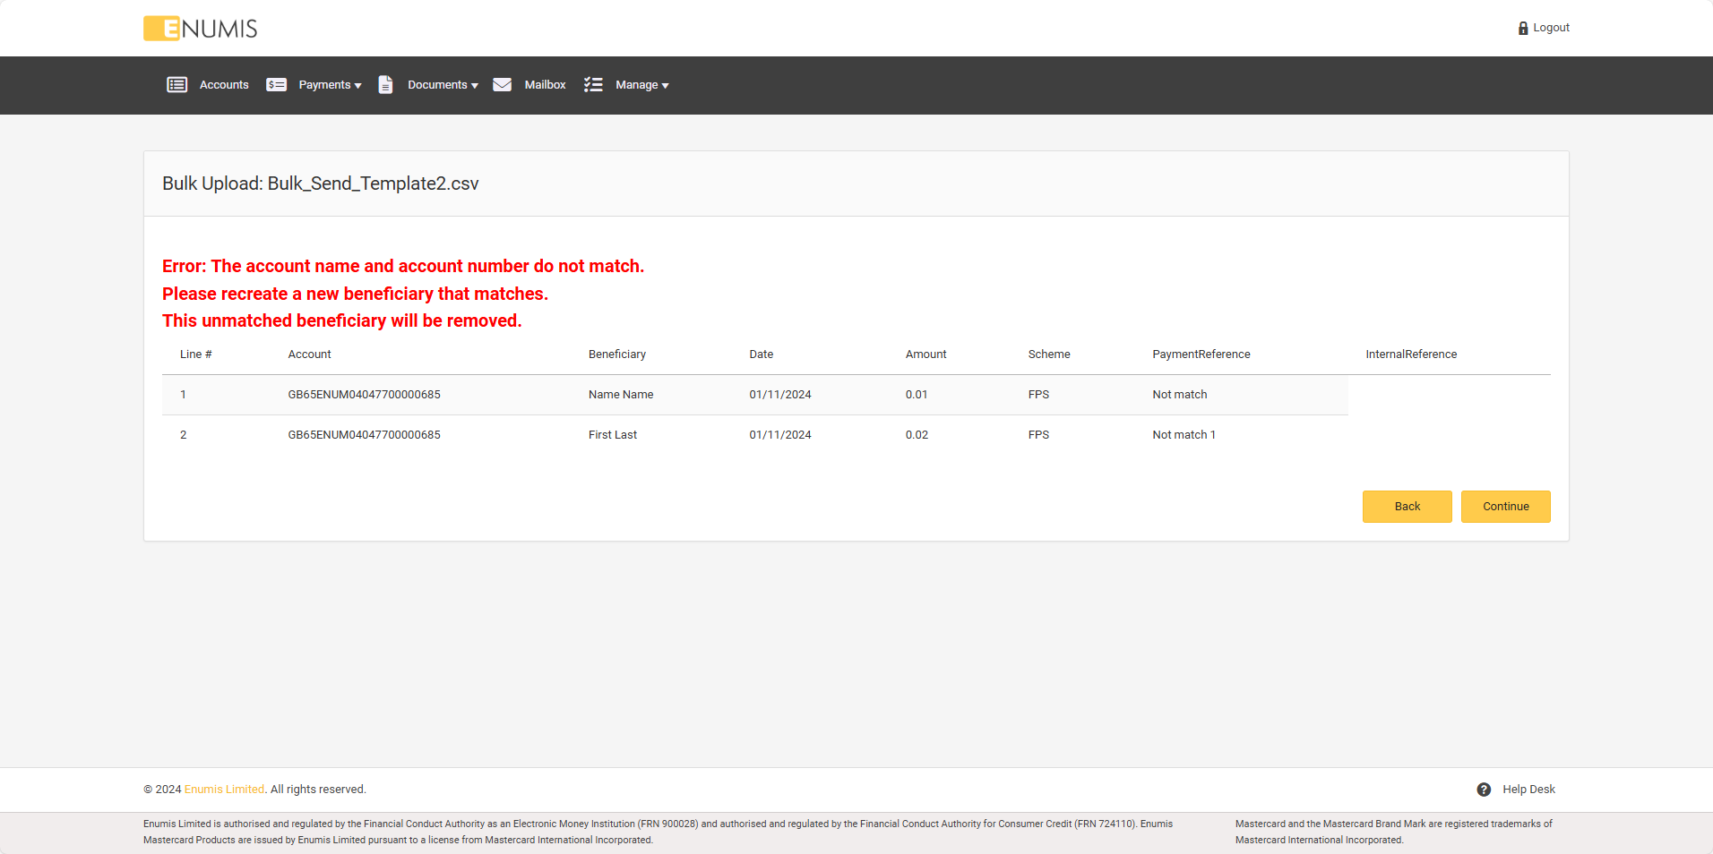Expand the Payments dropdown menu
Screen dimensions: 1713x854
tap(330, 85)
